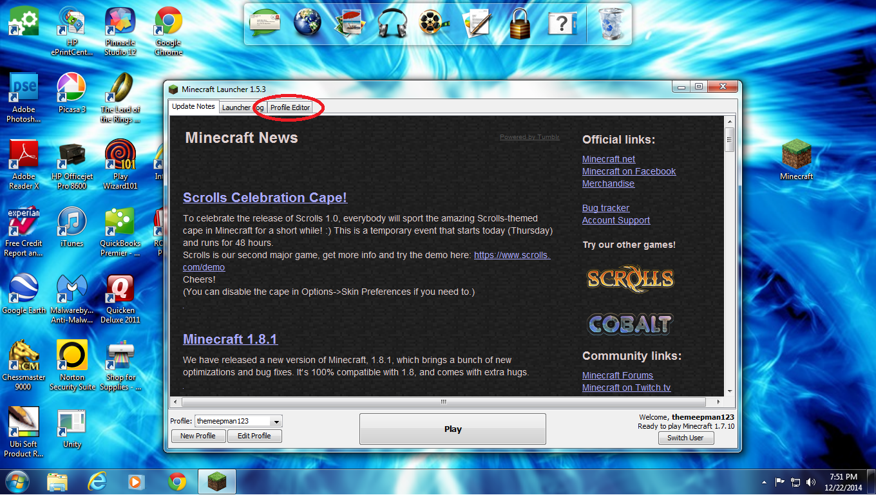
Task: Click the Play button
Action: point(452,429)
